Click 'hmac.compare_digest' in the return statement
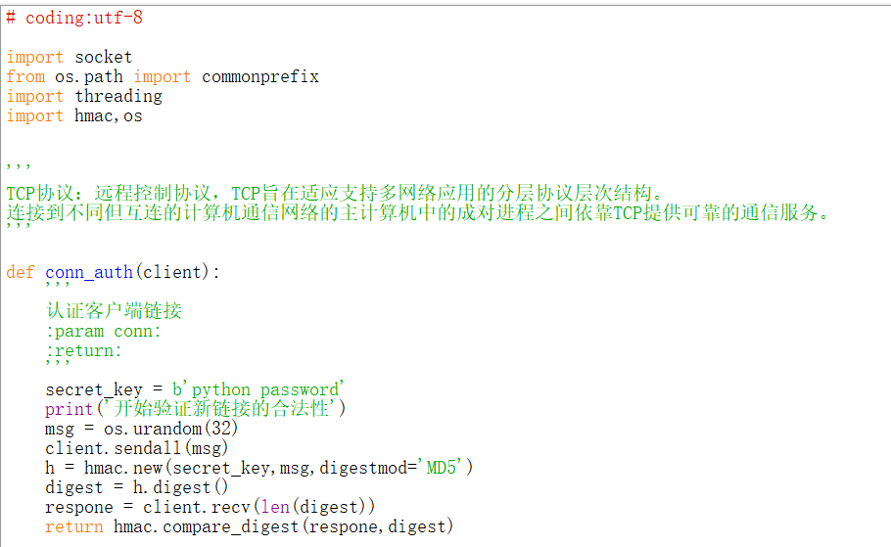Screen dimensions: 891x547 (x=205, y=526)
